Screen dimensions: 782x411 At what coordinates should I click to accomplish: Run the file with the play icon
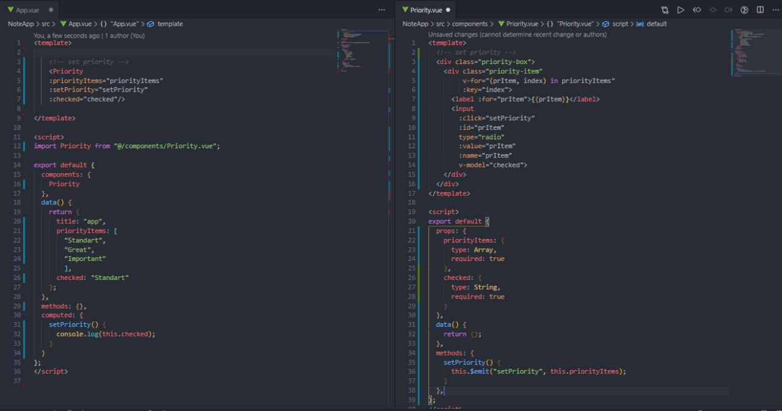681,10
